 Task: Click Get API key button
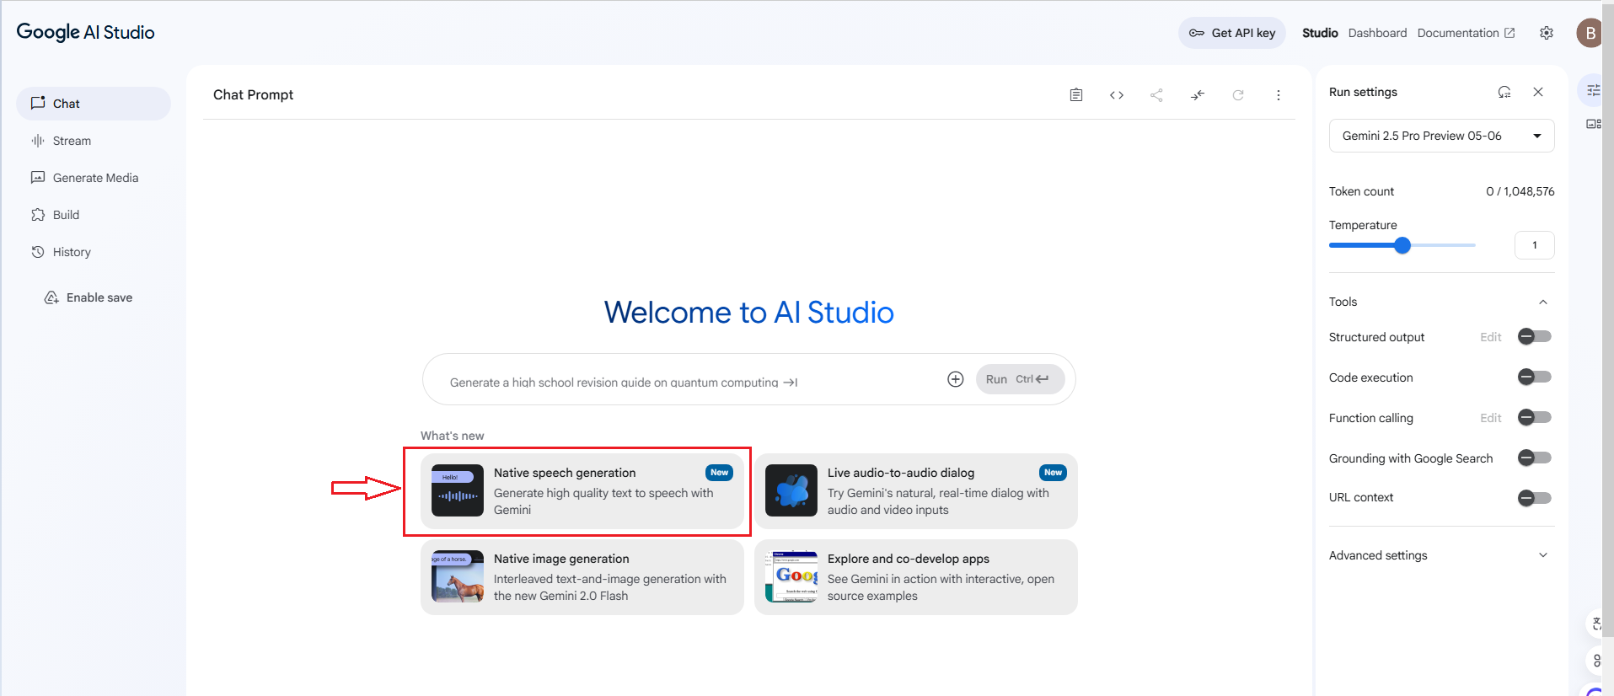tap(1232, 33)
